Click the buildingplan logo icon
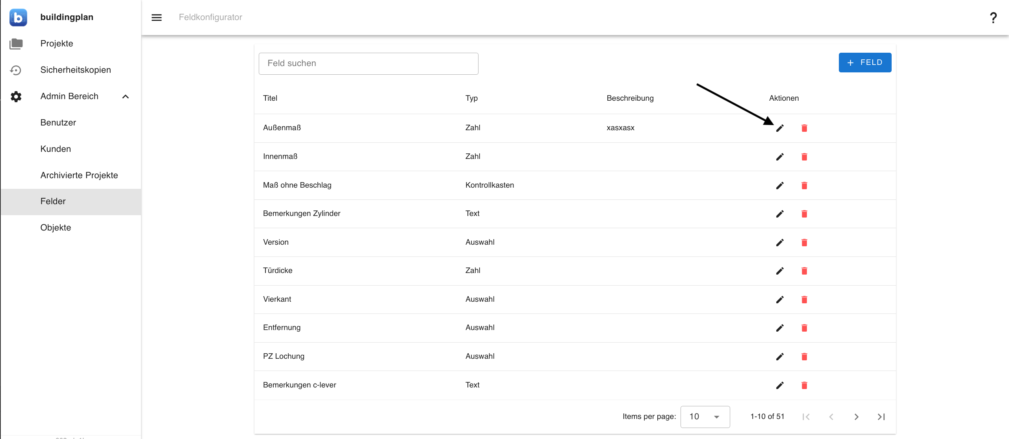 [x=18, y=17]
